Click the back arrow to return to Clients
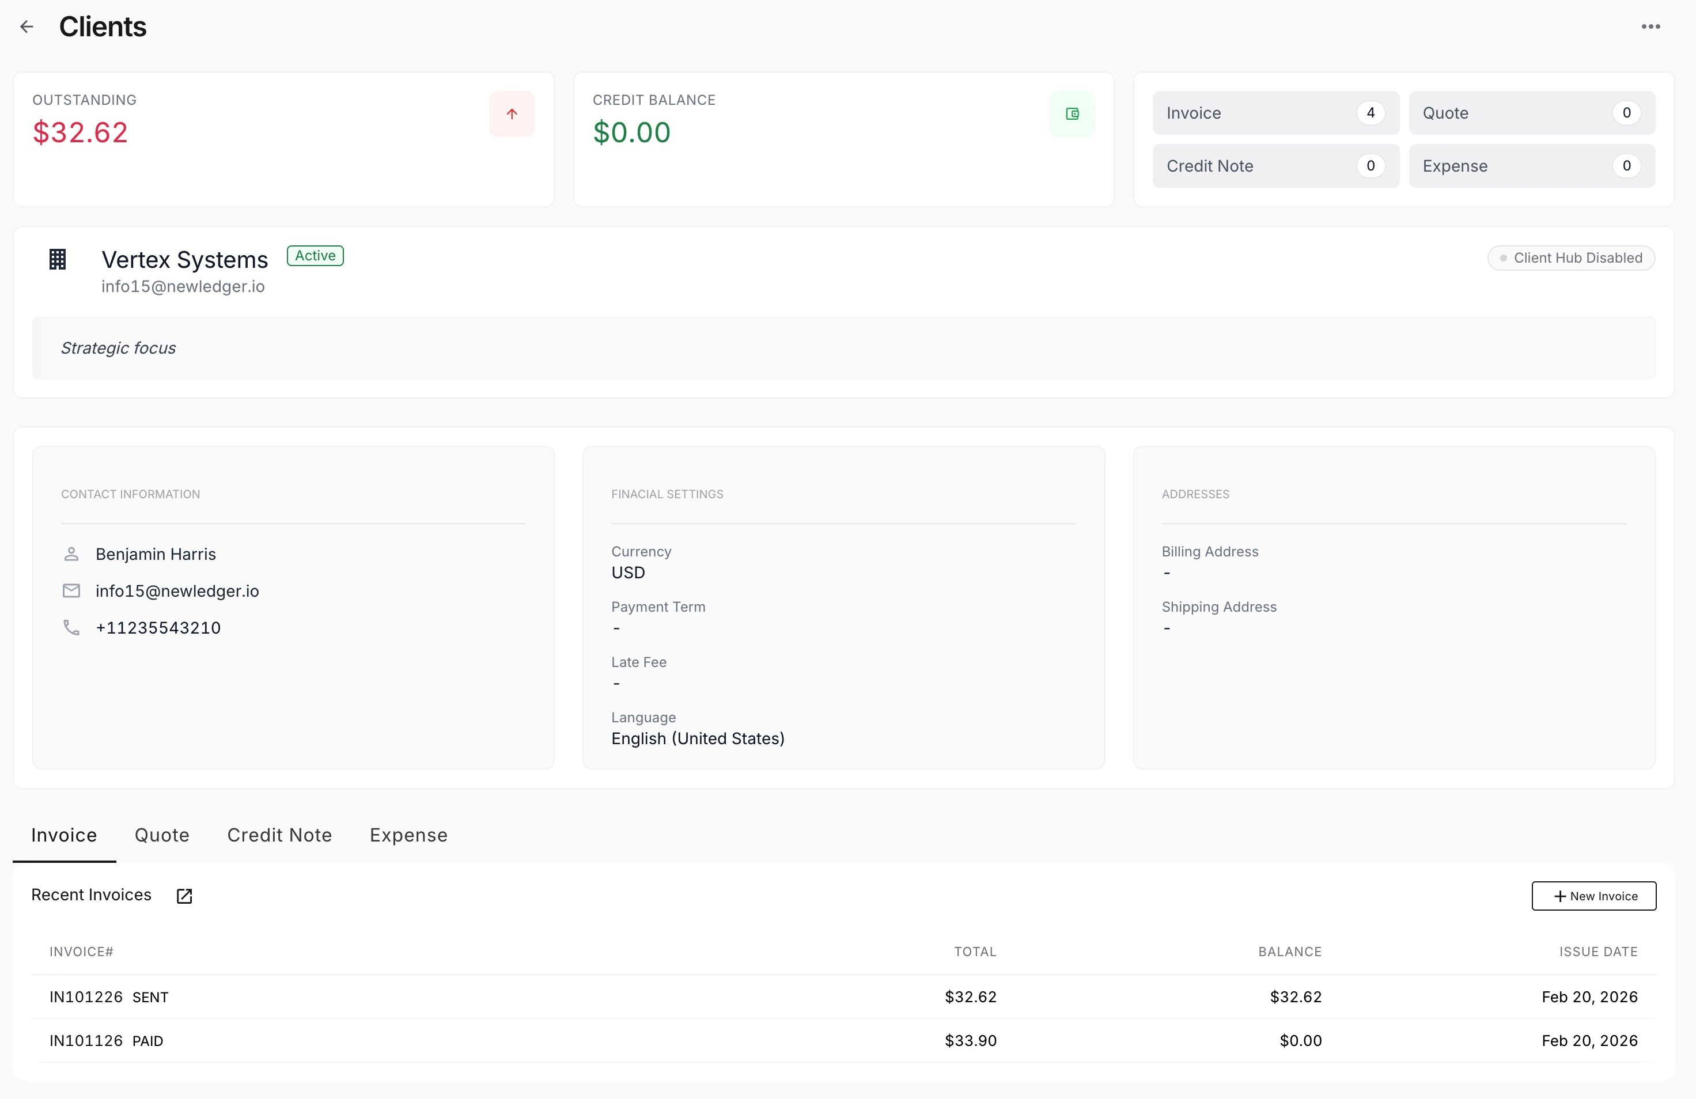The width and height of the screenshot is (1696, 1099). [27, 26]
